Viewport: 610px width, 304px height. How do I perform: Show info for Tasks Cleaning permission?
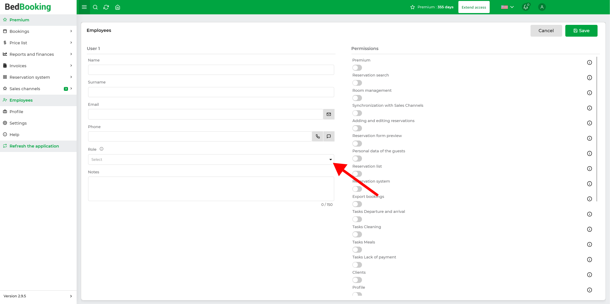click(590, 229)
